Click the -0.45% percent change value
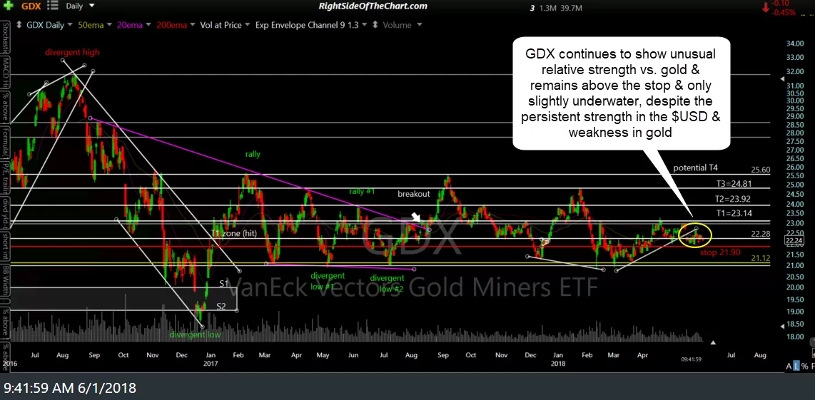Image resolution: width=815 pixels, height=400 pixels. tap(784, 12)
